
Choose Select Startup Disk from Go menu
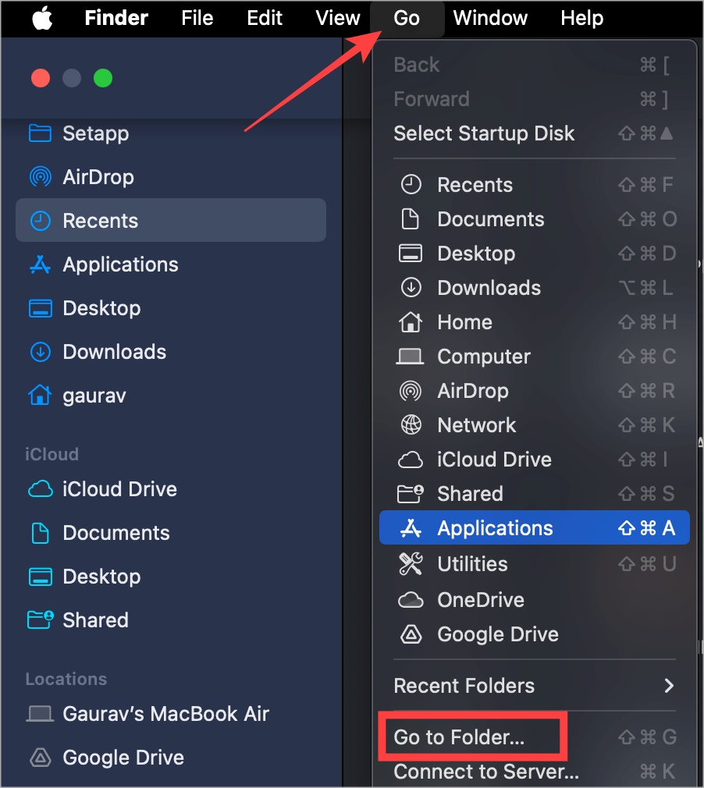534,133
